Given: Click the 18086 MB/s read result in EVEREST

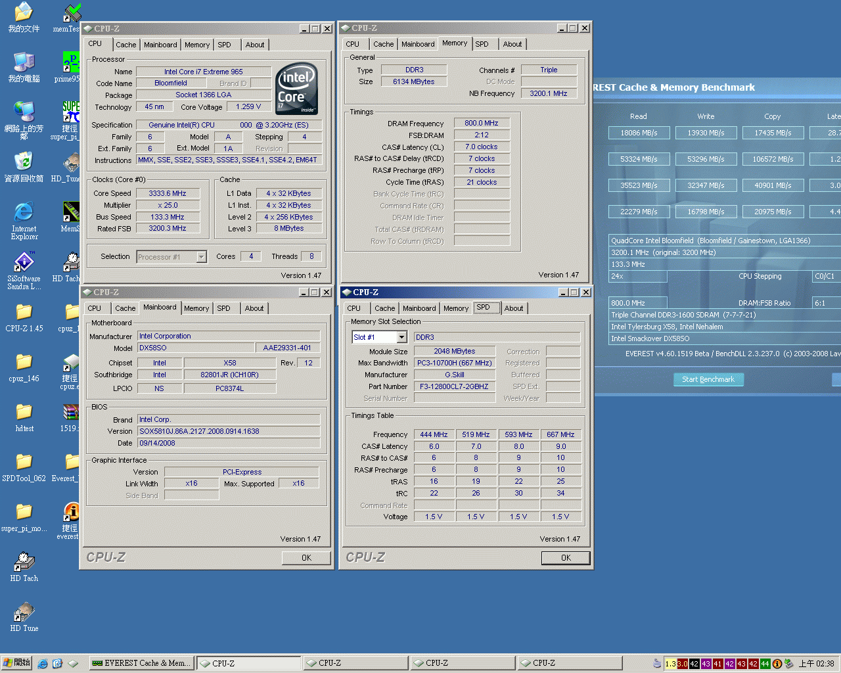Looking at the screenshot, I should (x=639, y=133).
